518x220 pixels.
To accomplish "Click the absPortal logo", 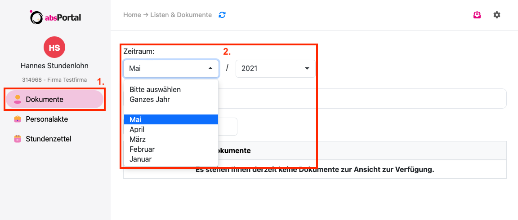I will point(55,17).
